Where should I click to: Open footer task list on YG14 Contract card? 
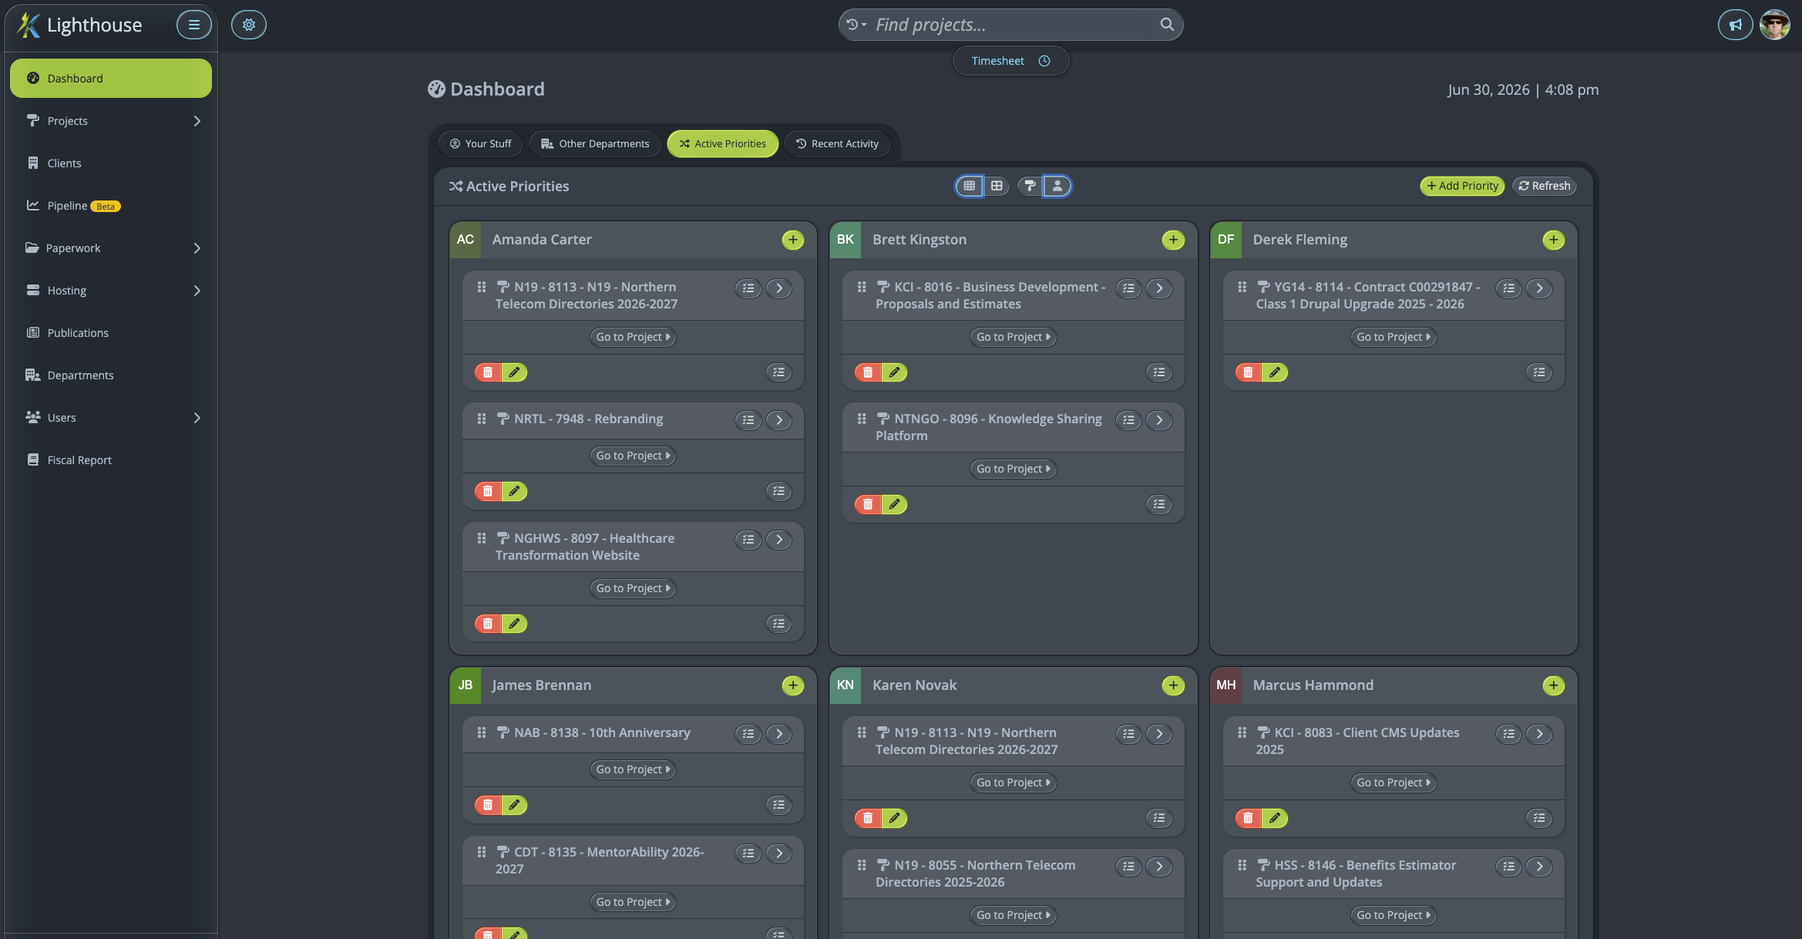coord(1539,372)
